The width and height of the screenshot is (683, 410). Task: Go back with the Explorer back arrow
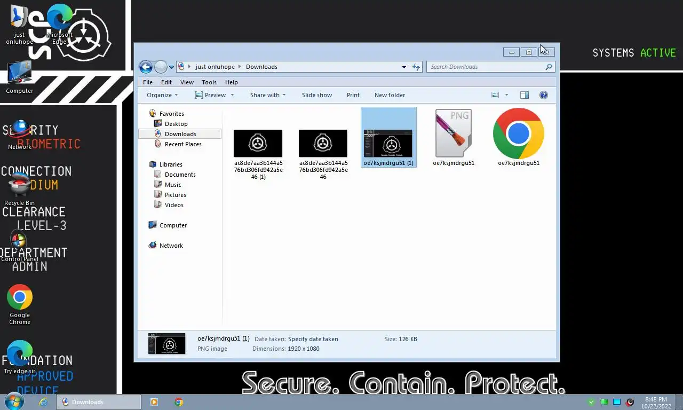[x=146, y=67]
